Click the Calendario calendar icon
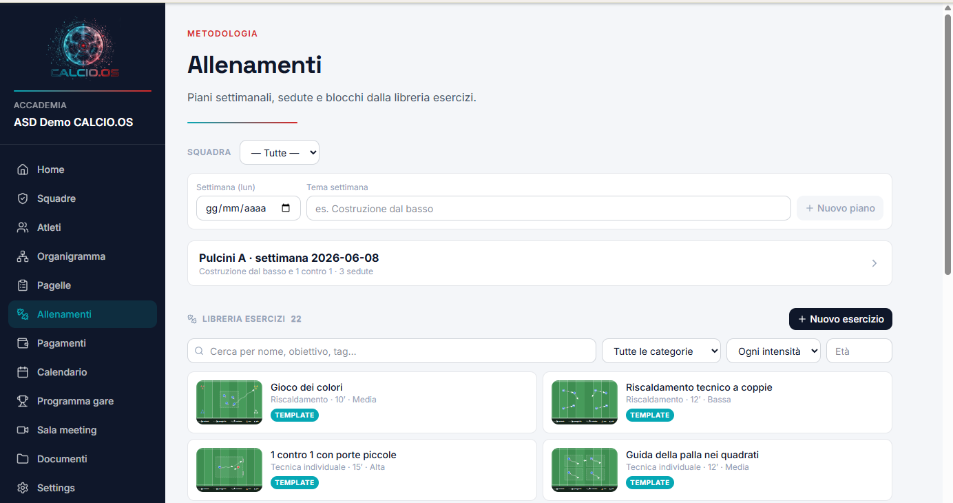 (x=23, y=372)
